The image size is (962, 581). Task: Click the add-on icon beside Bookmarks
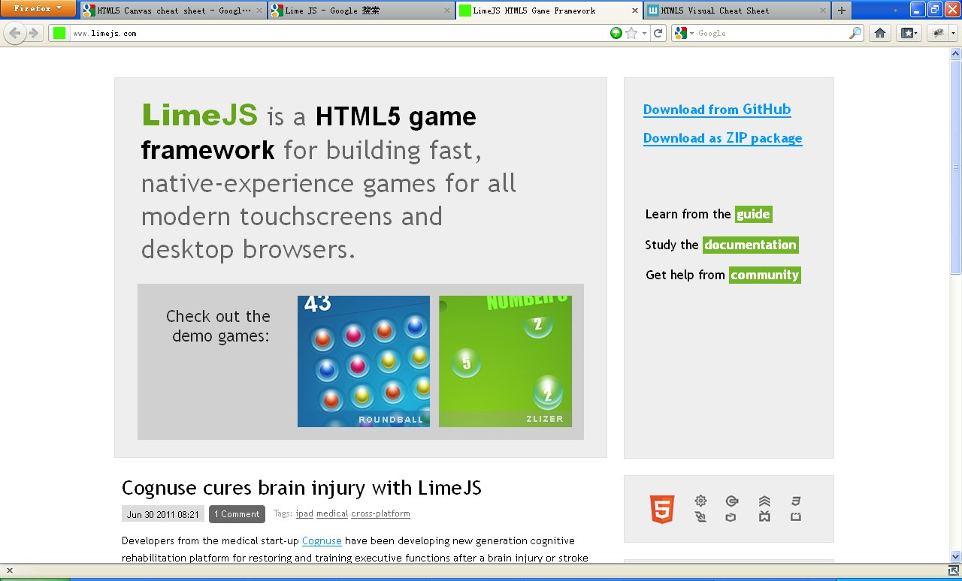point(938,33)
